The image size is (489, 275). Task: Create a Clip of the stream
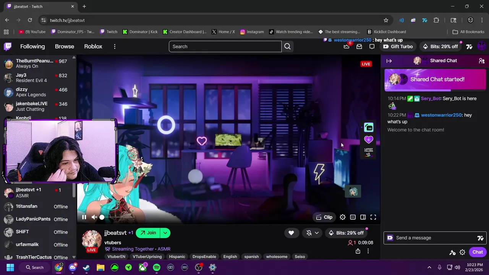click(x=324, y=217)
